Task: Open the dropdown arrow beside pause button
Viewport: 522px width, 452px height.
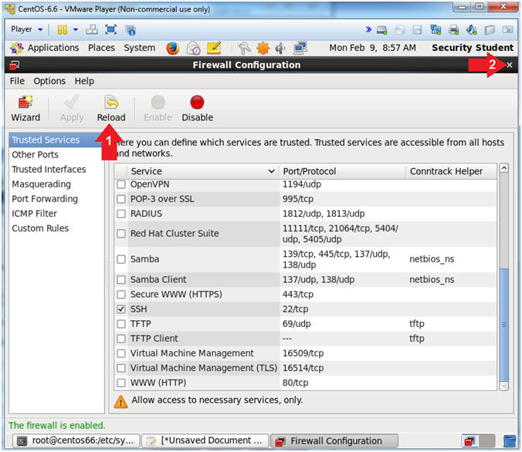Action: pyautogui.click(x=76, y=29)
